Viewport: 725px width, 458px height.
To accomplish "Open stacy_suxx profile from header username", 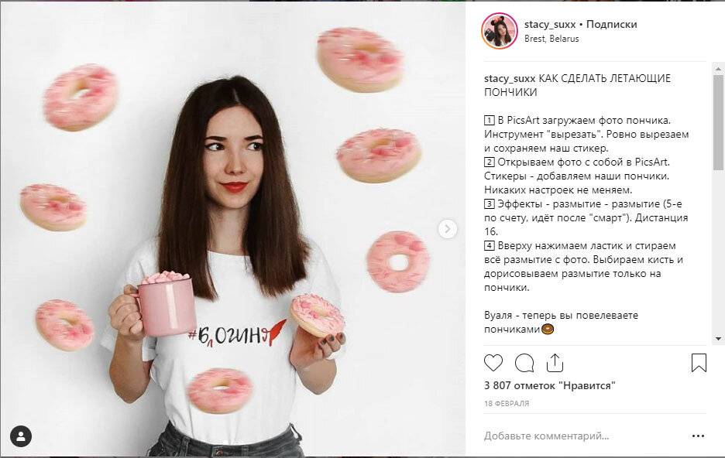I will click(550, 25).
